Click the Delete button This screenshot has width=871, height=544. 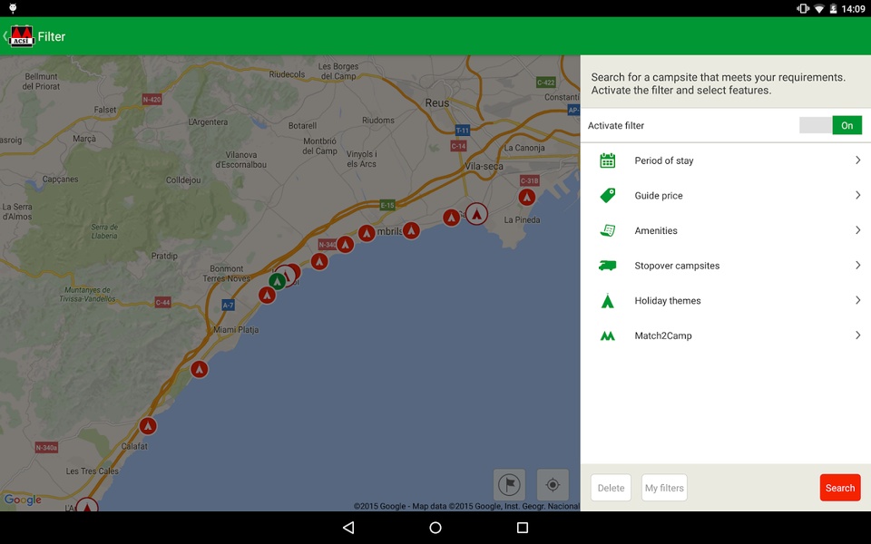611,488
